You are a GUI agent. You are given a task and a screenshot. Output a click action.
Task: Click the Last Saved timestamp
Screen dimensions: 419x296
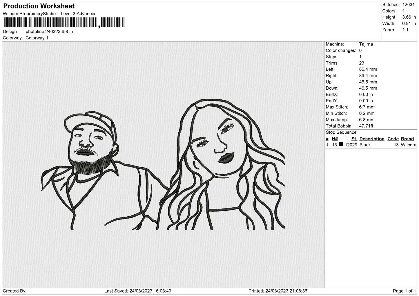click(138, 291)
